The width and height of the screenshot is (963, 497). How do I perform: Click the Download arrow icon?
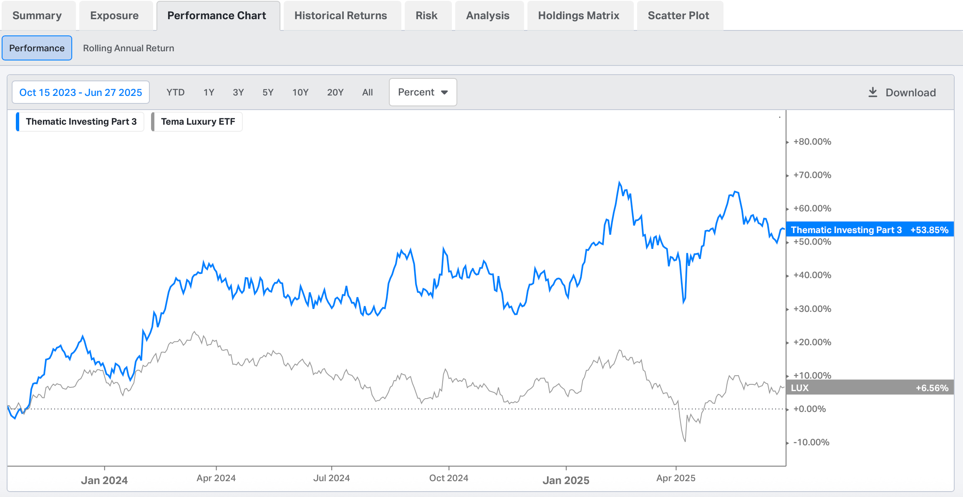pos(872,92)
